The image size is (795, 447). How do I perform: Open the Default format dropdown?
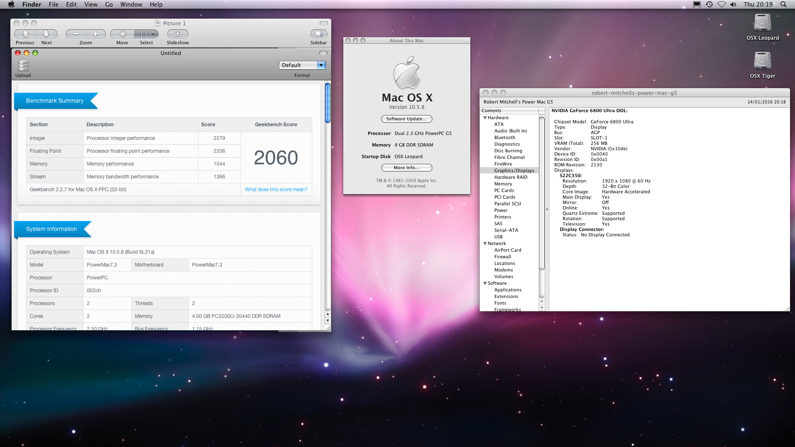302,65
